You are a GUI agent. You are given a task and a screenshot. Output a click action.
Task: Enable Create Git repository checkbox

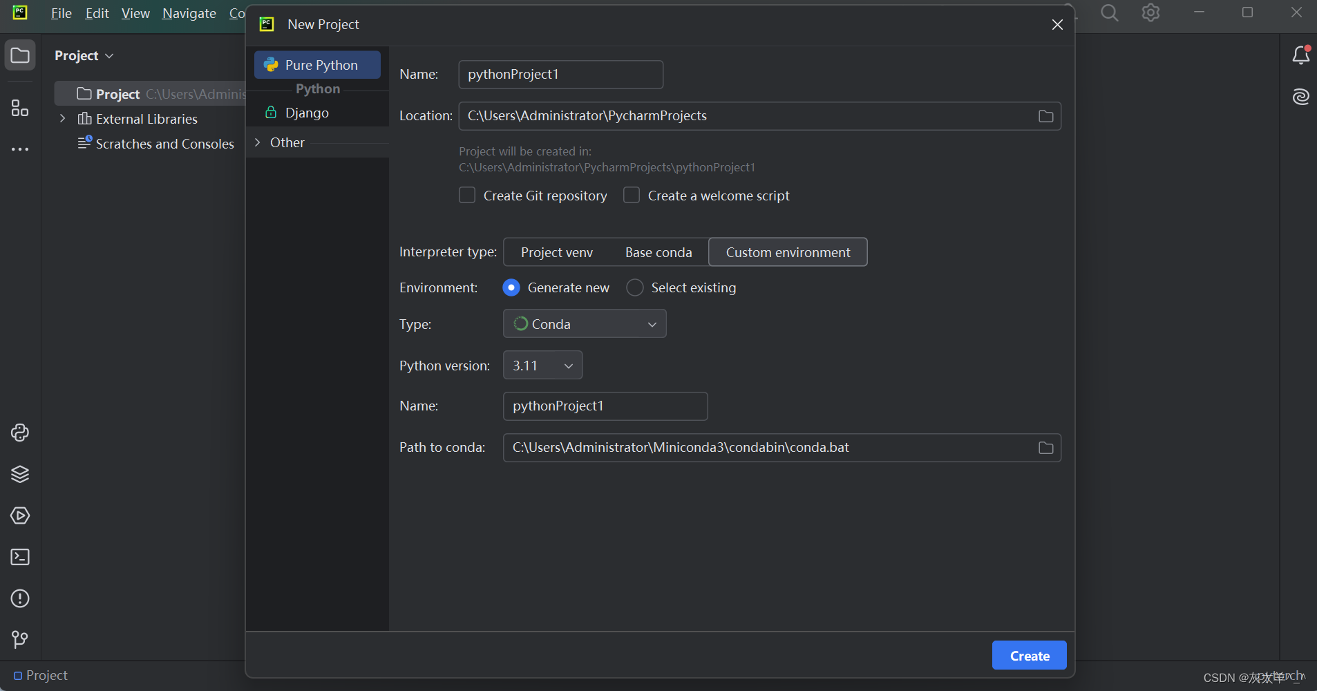coord(467,195)
